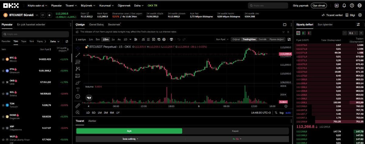Open language globe icon
Screen dimensions: 365x144
point(360,5)
